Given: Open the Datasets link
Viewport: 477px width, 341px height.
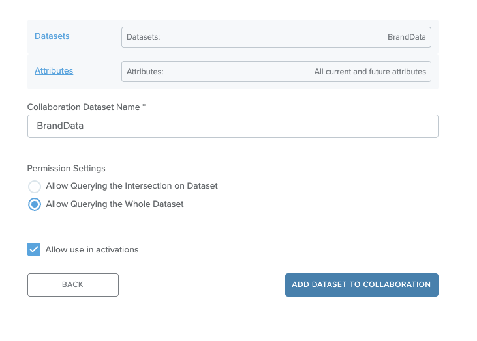Looking at the screenshot, I should pyautogui.click(x=52, y=36).
